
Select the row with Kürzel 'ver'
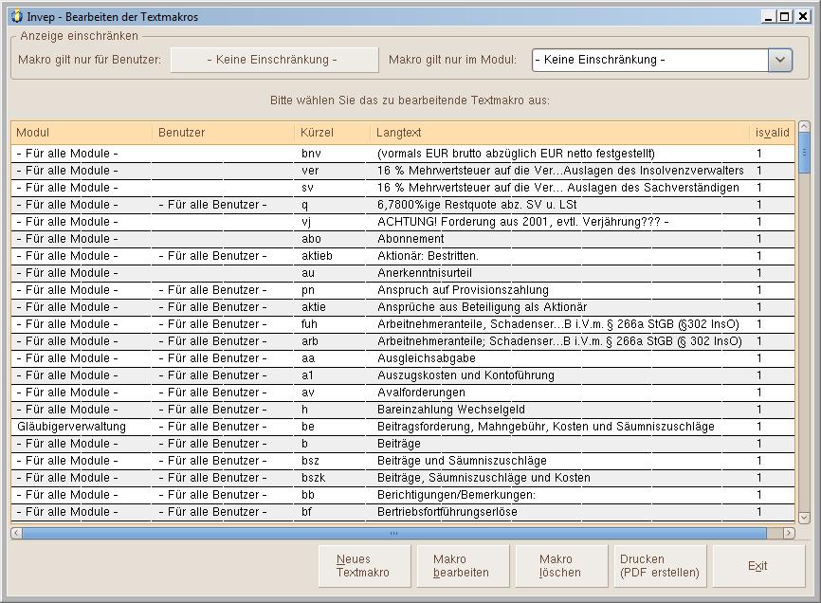(x=403, y=171)
